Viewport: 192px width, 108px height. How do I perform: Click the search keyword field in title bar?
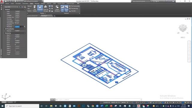[x=141, y=1]
